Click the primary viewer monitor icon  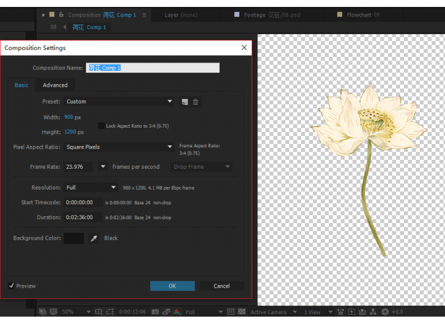54,312
